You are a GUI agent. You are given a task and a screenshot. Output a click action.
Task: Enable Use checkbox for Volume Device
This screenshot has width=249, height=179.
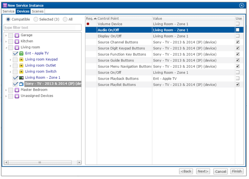tap(238, 24)
